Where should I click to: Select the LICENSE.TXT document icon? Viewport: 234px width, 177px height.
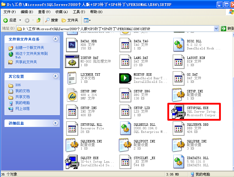pos(72,78)
